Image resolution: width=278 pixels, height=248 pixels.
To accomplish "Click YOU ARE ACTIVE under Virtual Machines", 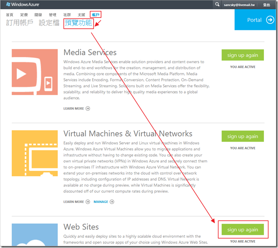I will (x=243, y=148).
